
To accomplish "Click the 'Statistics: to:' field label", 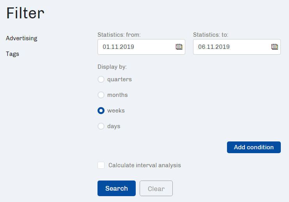I will (x=211, y=35).
